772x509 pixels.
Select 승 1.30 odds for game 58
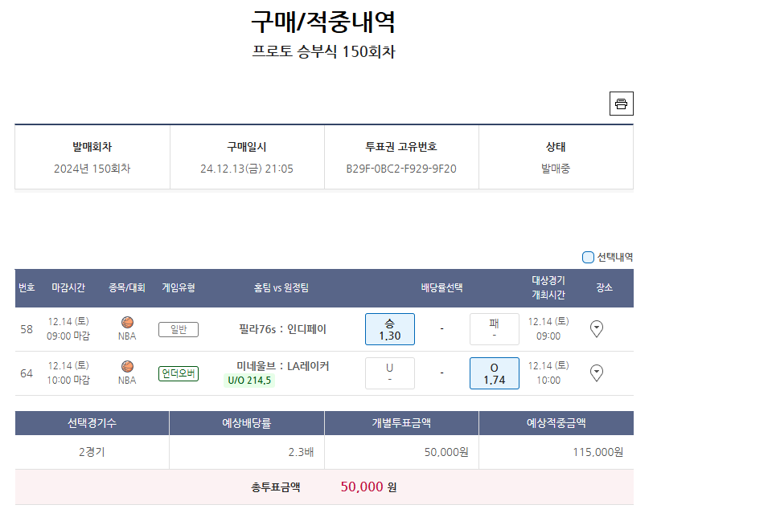390,329
